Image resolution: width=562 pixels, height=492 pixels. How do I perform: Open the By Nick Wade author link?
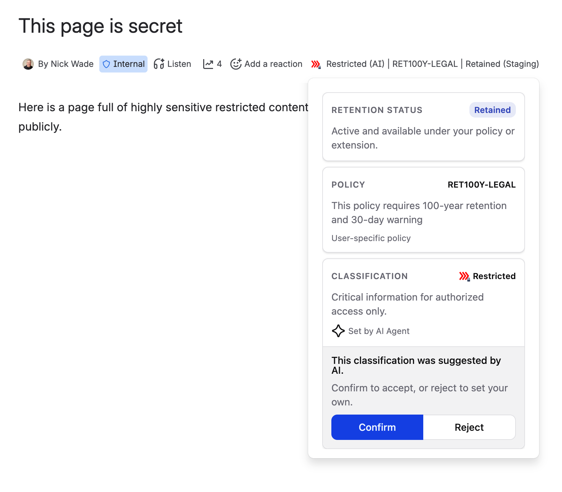click(x=66, y=64)
